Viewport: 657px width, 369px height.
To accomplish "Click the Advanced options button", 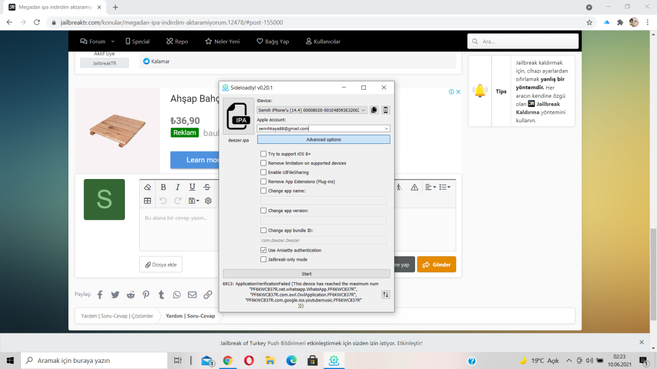I will [323, 140].
